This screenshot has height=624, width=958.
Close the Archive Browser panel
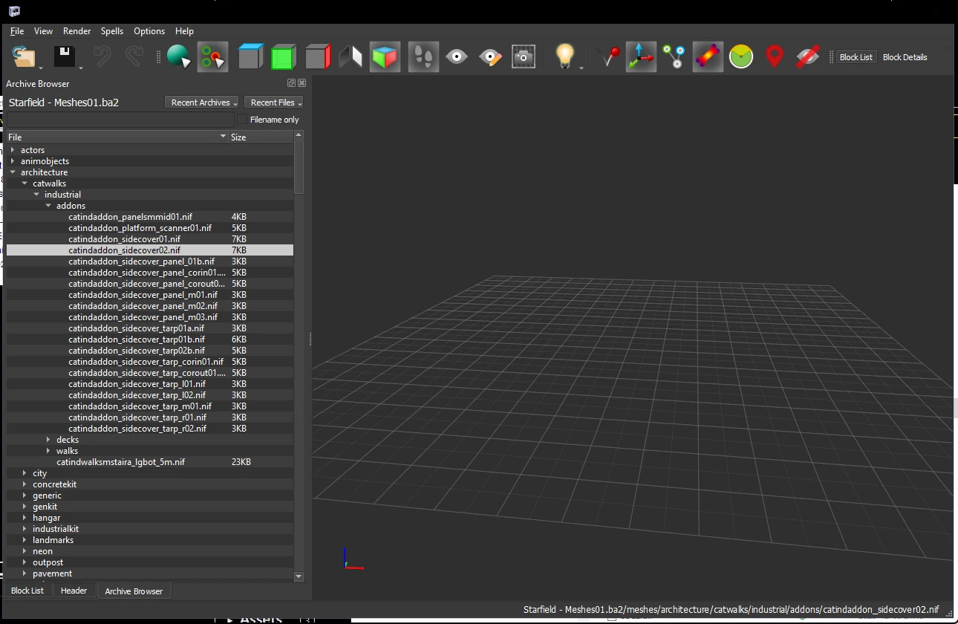coord(302,83)
